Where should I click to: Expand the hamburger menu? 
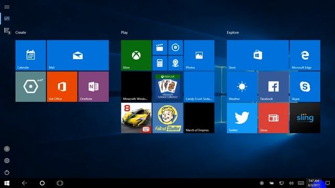pyautogui.click(x=7, y=7)
